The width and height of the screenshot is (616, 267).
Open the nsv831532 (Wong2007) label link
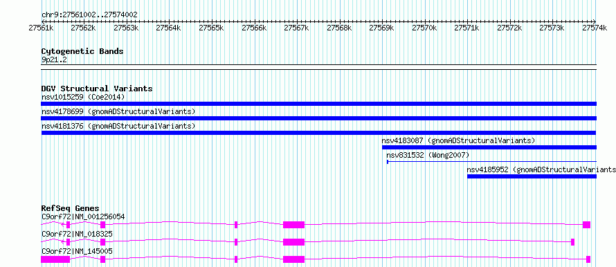[428, 155]
